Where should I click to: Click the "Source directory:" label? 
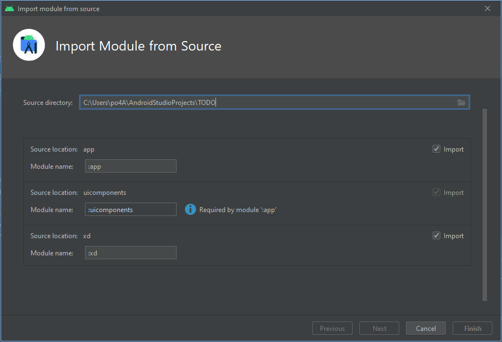point(48,103)
